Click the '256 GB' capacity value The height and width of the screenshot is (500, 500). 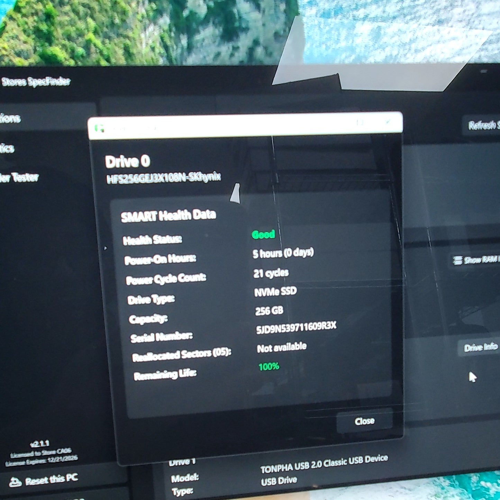(269, 311)
